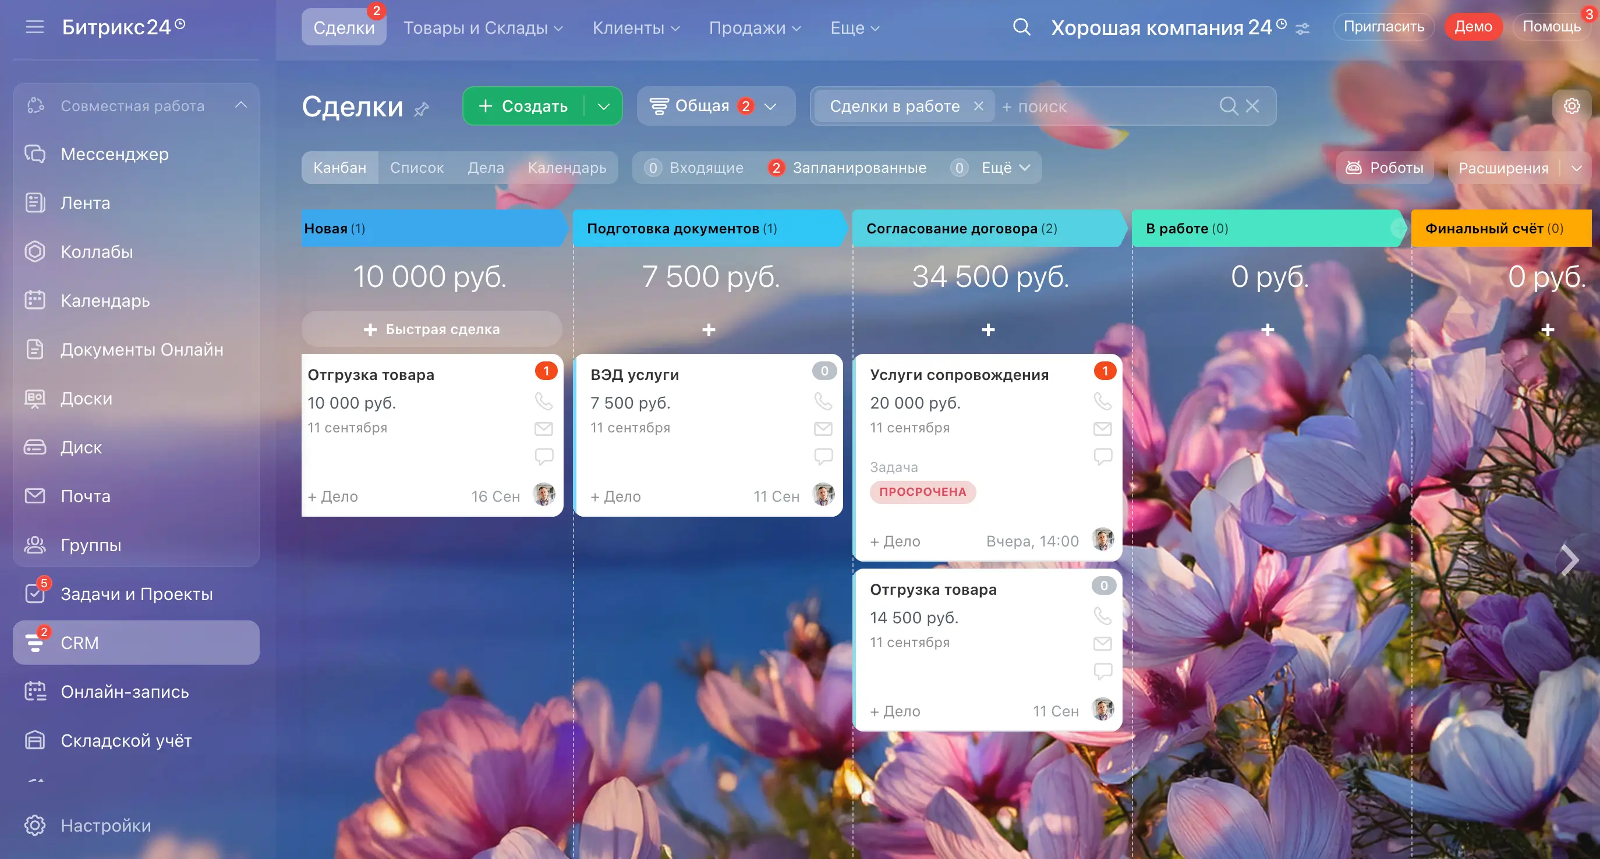This screenshot has width=1600, height=859.
Task: Click the Быстрая сделка button
Action: [431, 329]
